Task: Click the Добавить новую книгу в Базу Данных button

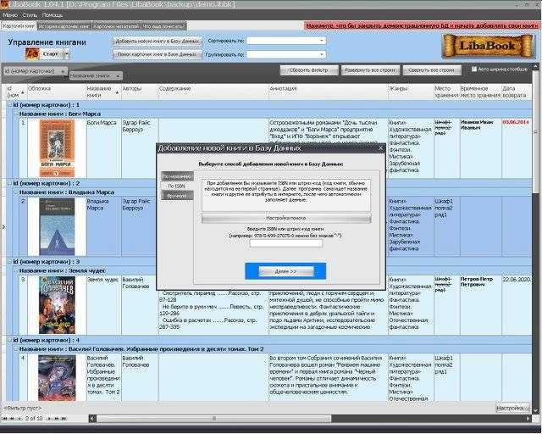Action: pyautogui.click(x=158, y=42)
